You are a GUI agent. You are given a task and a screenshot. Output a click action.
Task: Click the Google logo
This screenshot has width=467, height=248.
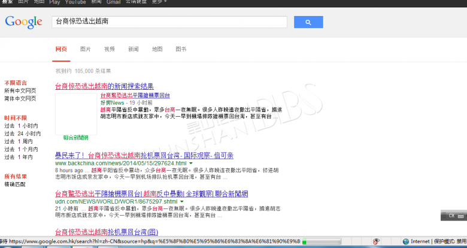point(23,22)
